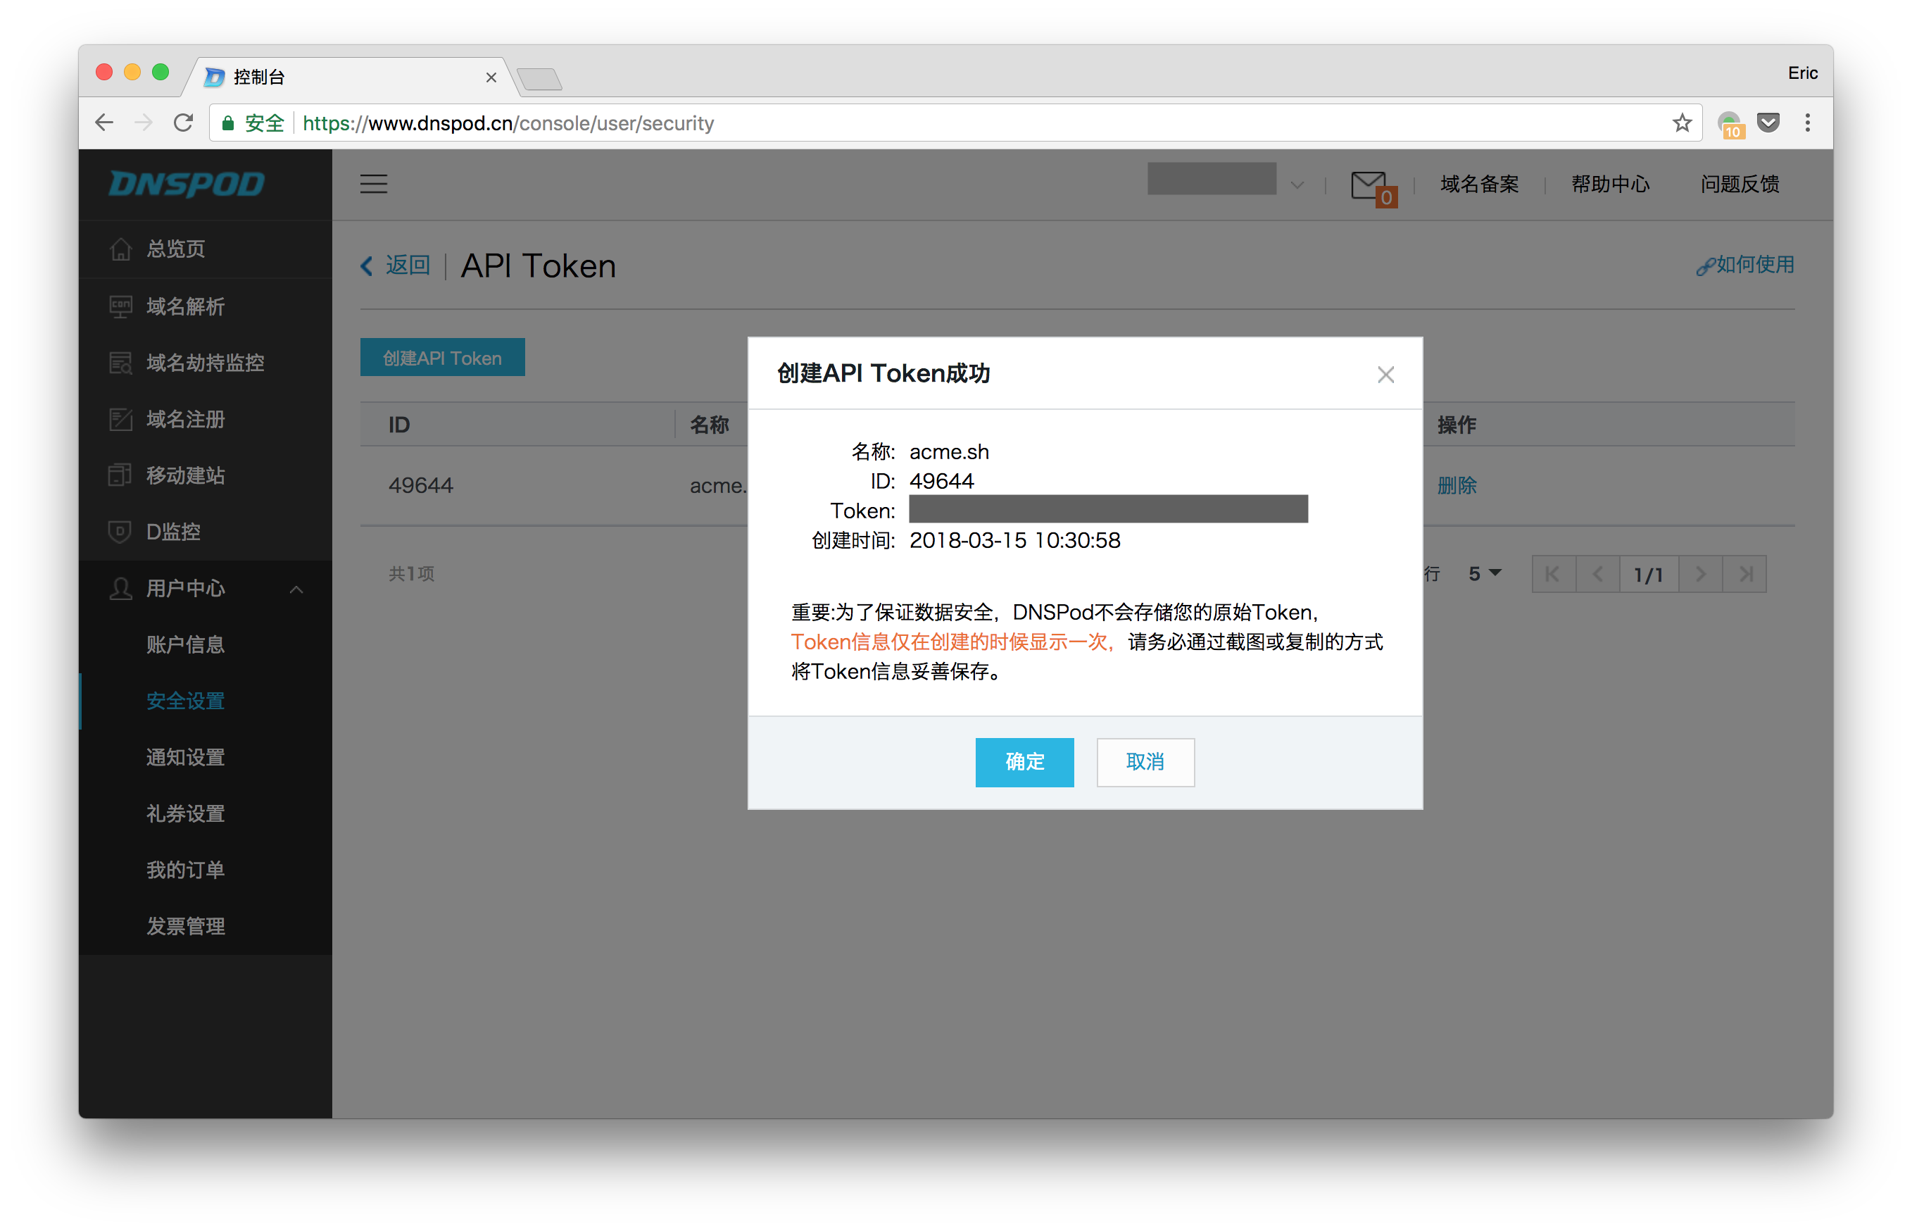
Task: Go back using browser back arrow
Action: click(x=105, y=123)
